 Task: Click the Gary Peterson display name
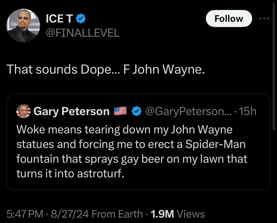pos(71,111)
